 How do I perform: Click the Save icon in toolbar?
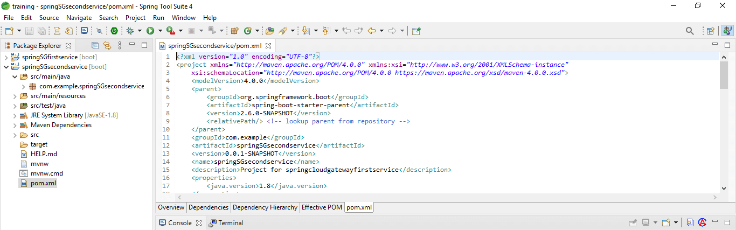click(x=29, y=31)
